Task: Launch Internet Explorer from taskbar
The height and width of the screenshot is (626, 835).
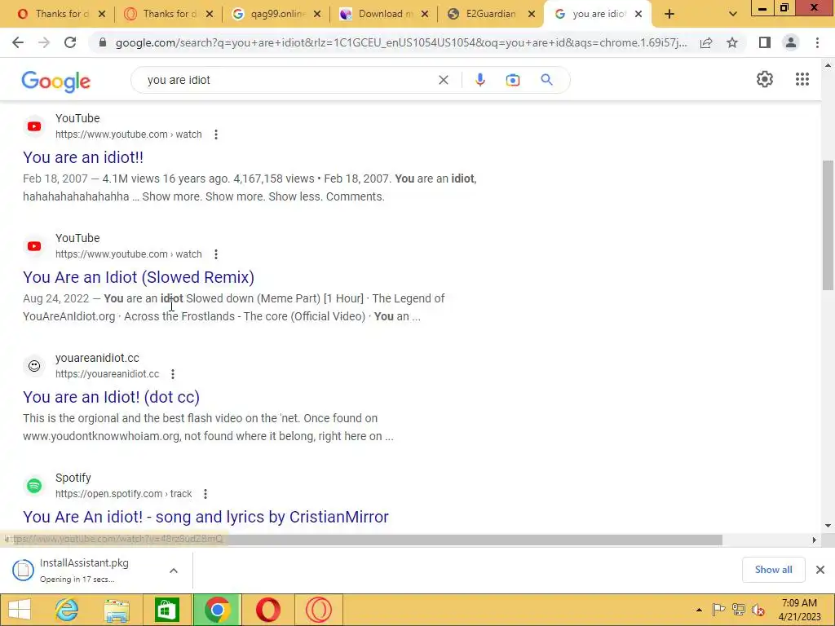Action: pos(67,610)
